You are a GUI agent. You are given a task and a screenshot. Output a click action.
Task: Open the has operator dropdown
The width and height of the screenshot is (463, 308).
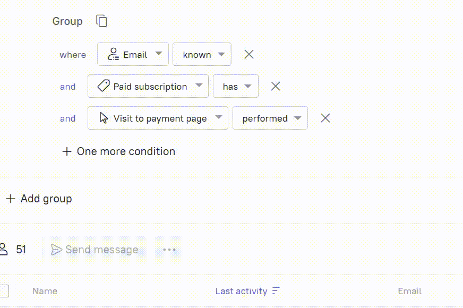(x=236, y=86)
